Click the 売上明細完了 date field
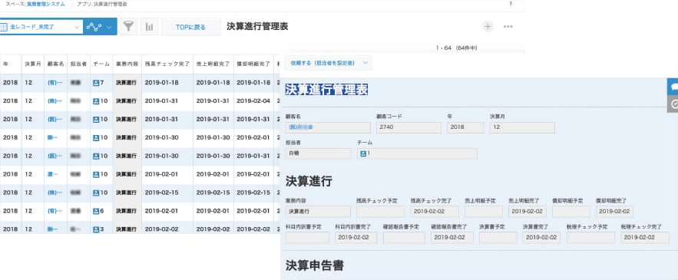The height and width of the screenshot is (280, 678). [x=528, y=211]
